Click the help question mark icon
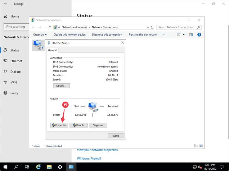229x171 pixels. [x=199, y=35]
